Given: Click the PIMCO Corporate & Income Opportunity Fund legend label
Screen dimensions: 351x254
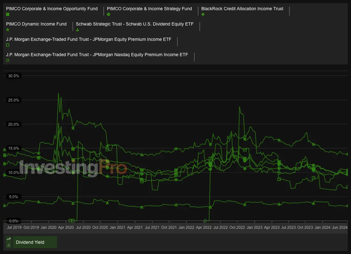Looking at the screenshot, I should pos(52,9).
